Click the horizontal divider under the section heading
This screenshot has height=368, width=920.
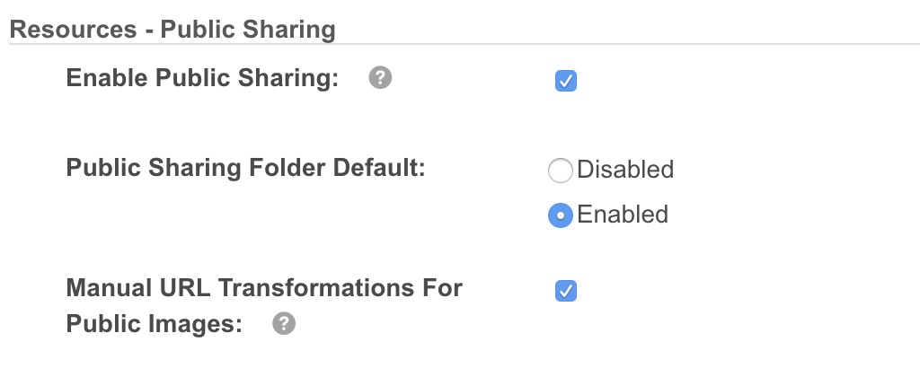point(629,43)
